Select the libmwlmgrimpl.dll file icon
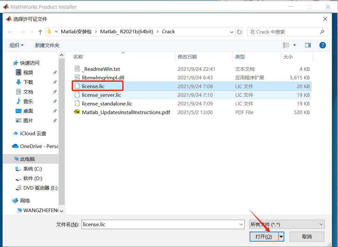 (77, 78)
